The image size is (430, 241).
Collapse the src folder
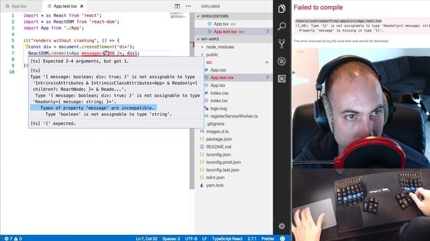(209, 62)
